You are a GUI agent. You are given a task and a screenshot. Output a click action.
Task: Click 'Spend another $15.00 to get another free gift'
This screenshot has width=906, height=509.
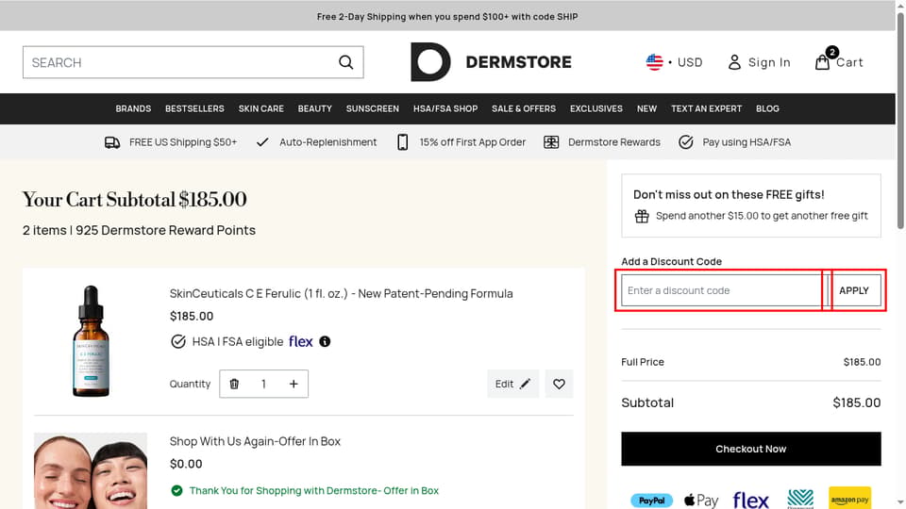coord(762,216)
